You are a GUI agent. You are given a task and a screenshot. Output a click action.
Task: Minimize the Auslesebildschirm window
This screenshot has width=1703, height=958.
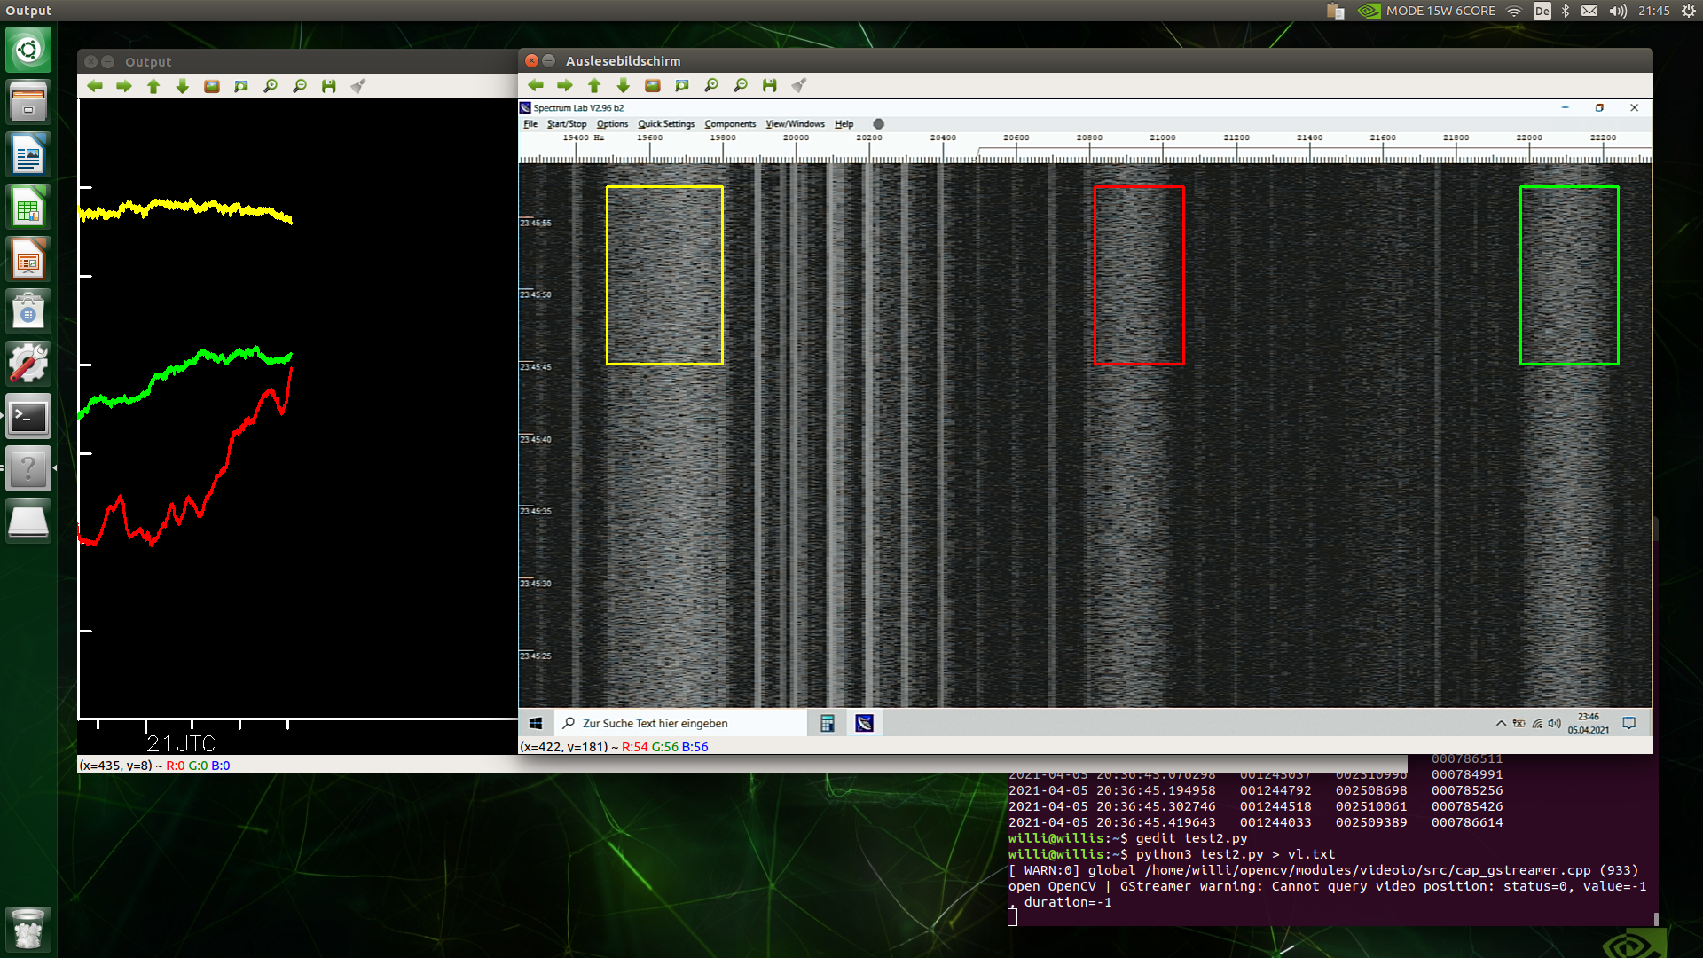coord(549,60)
